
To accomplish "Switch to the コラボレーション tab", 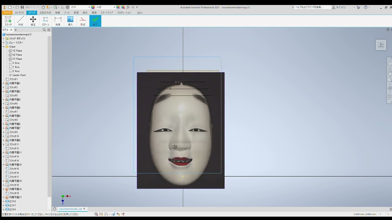I will (x=124, y=13).
